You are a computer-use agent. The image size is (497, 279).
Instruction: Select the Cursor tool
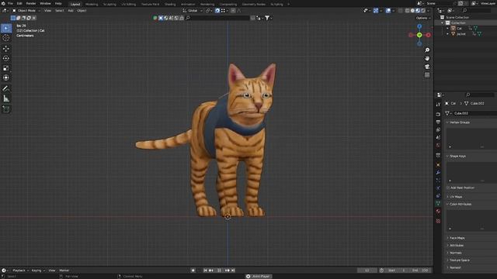6,38
